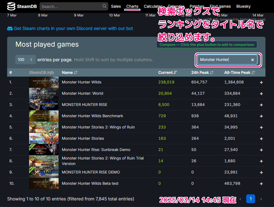
Task: Click the all-time peak value 463,798
Action: pos(232,183)
